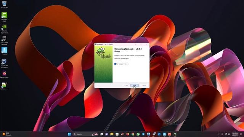The image size is (244, 137).
Task: Click the Cancel button in Notepad++ Setup
Action: [x=144, y=85]
